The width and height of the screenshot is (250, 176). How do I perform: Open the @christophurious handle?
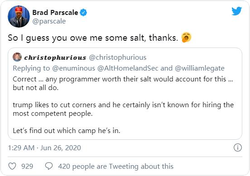[117, 57]
